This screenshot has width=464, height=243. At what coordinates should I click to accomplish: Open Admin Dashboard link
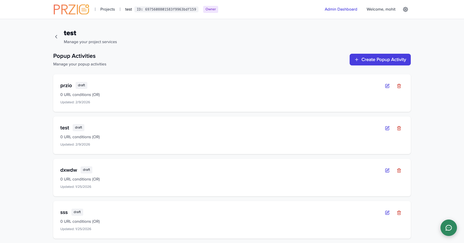[341, 9]
